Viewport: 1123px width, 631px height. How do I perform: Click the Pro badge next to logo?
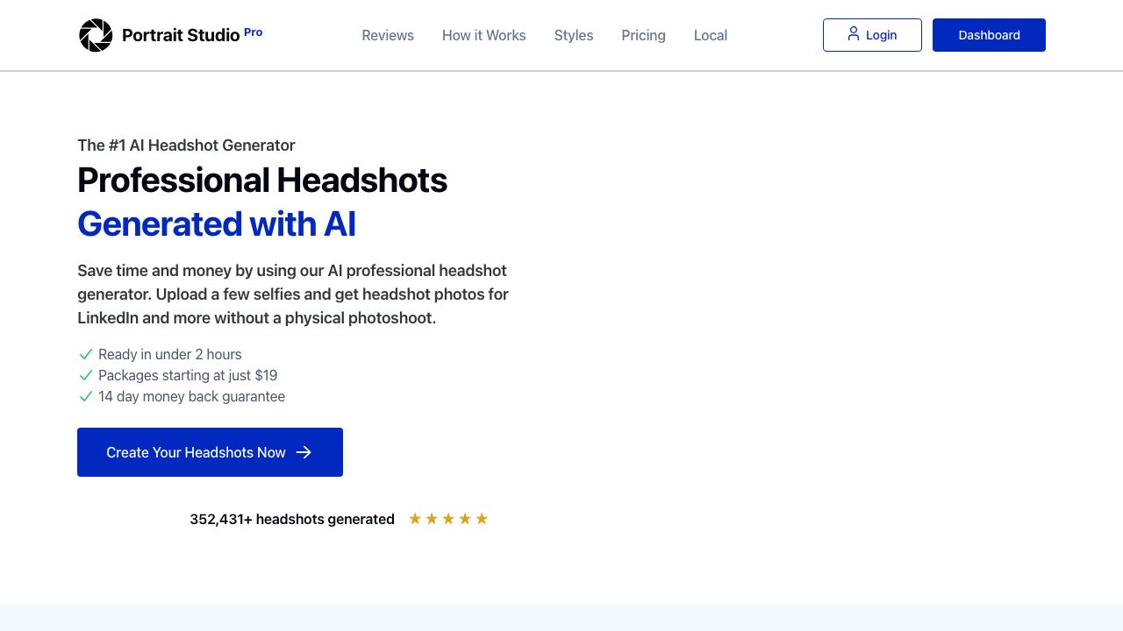253,32
